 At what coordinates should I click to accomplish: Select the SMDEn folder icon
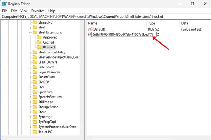pyautogui.click(x=35, y=82)
